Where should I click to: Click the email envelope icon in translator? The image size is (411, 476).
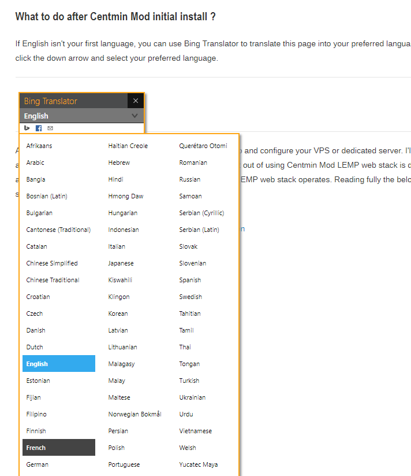[50, 128]
